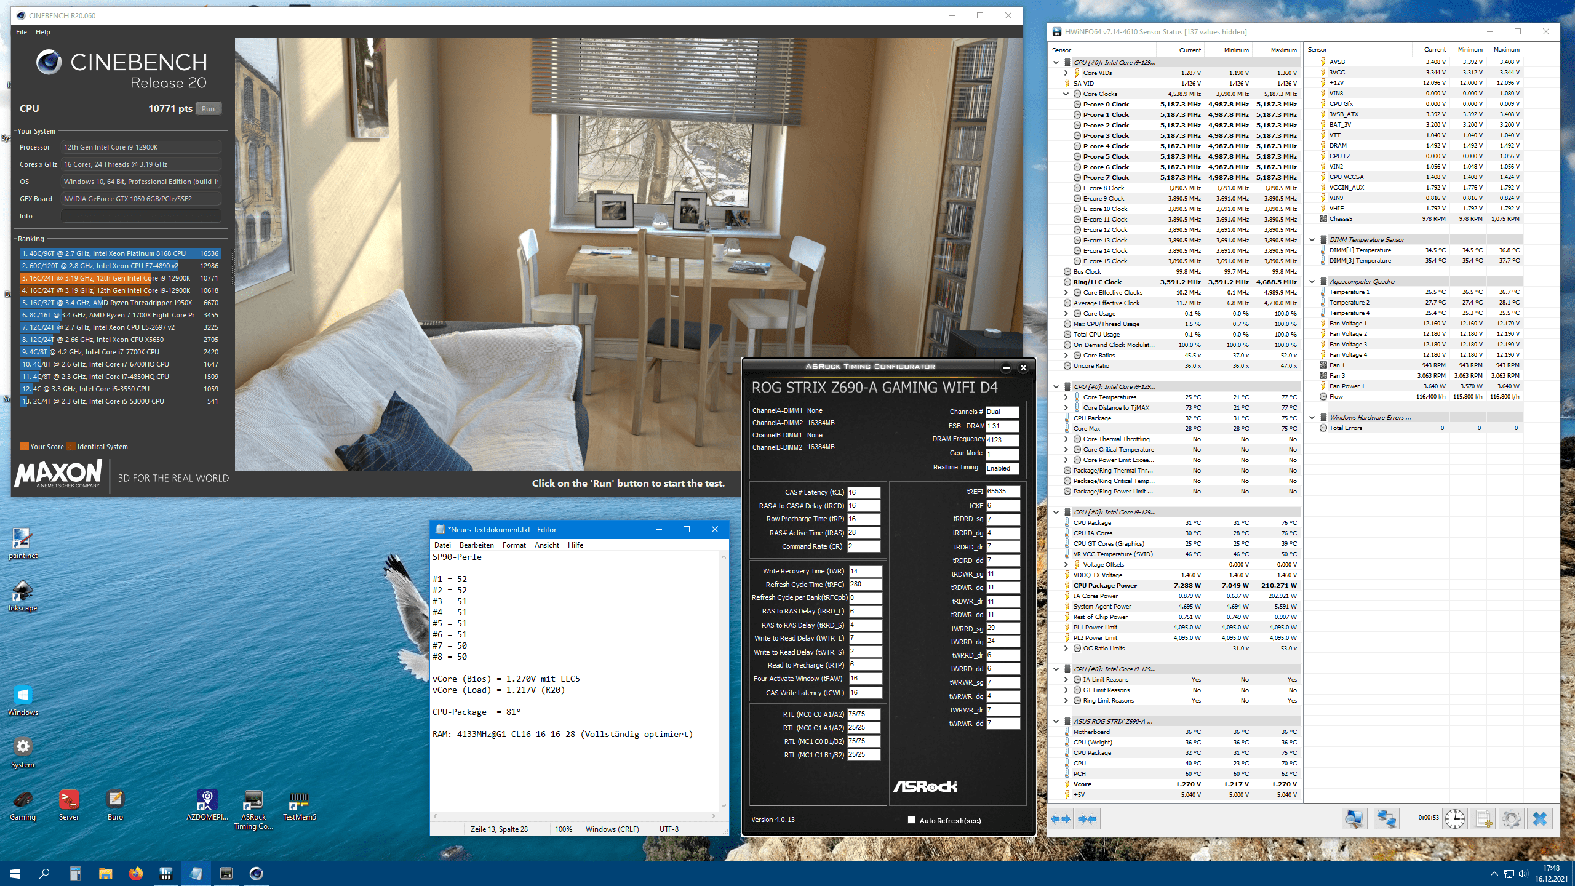
Task: Select ranking row Ryzen Threadripper 1950X
Action: tap(120, 303)
